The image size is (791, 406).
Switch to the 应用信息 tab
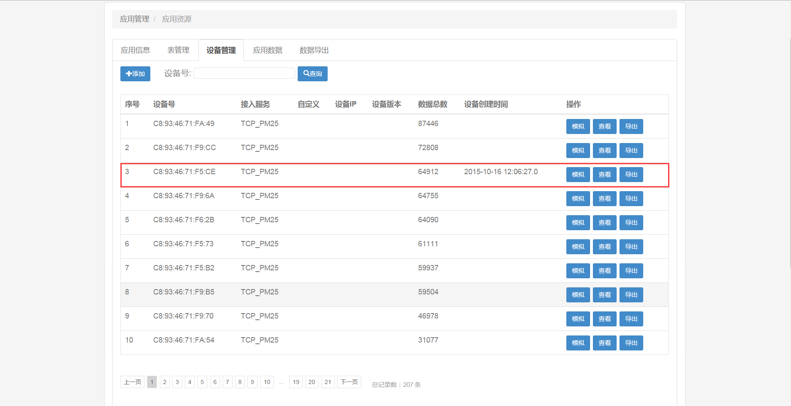click(135, 50)
